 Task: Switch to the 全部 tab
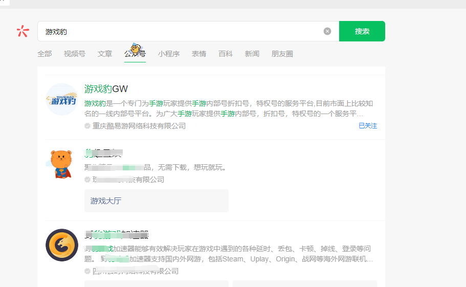click(x=45, y=54)
